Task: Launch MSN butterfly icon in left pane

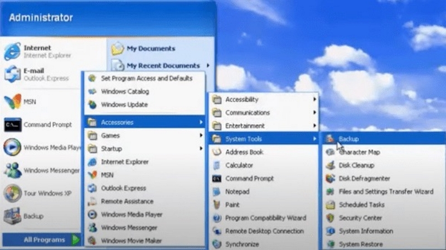Action: 12,102
